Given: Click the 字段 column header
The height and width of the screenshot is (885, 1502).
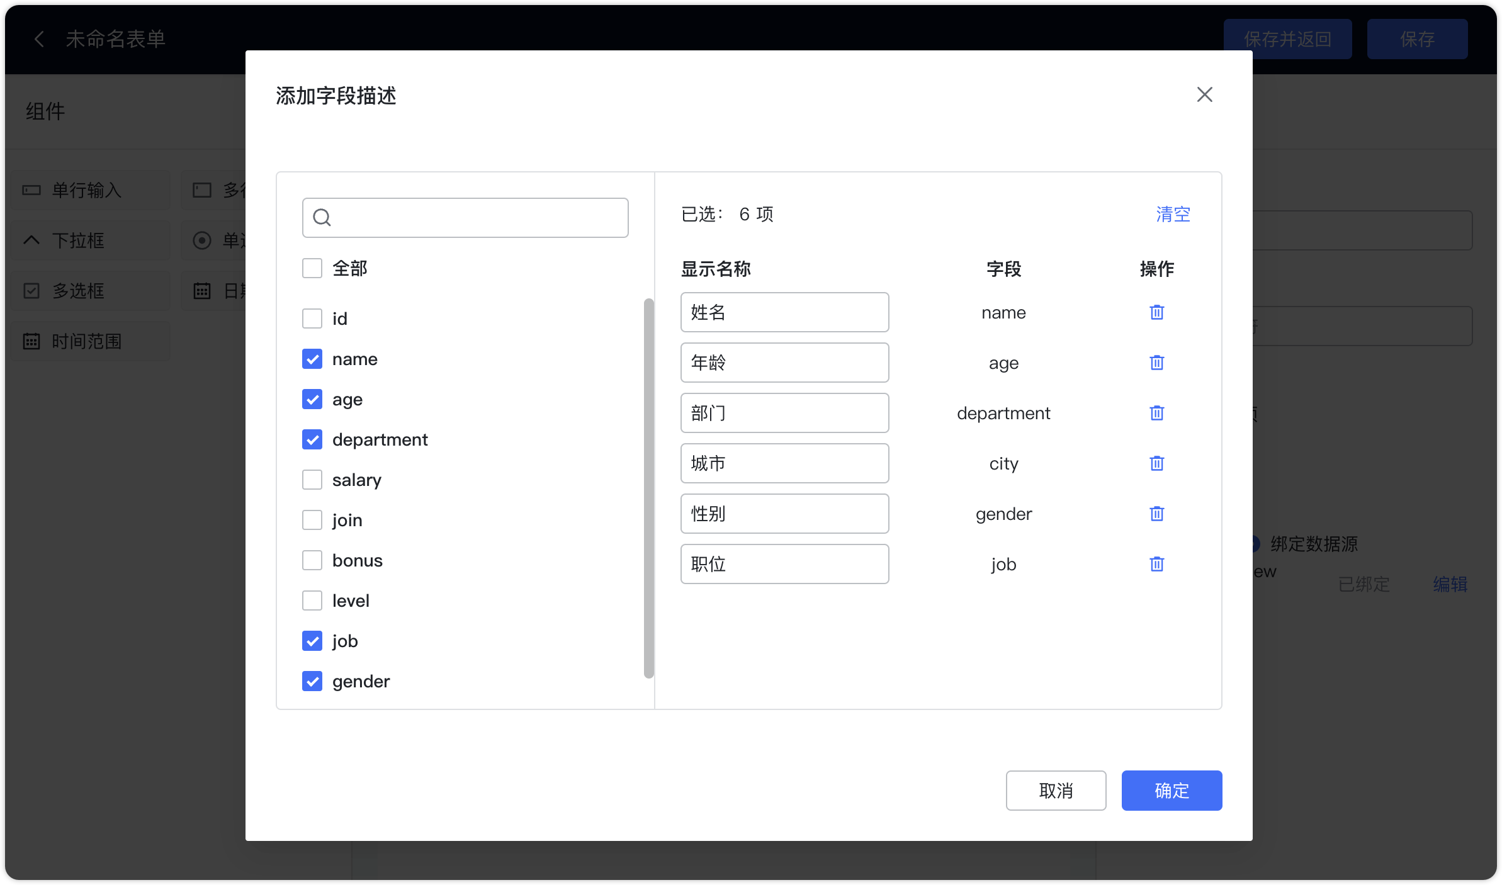Looking at the screenshot, I should pos(1003,269).
